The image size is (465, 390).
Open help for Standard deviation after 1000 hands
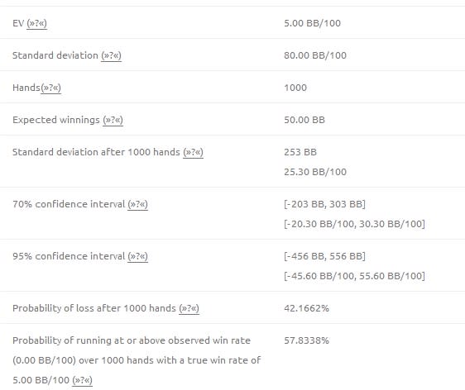[193, 152]
